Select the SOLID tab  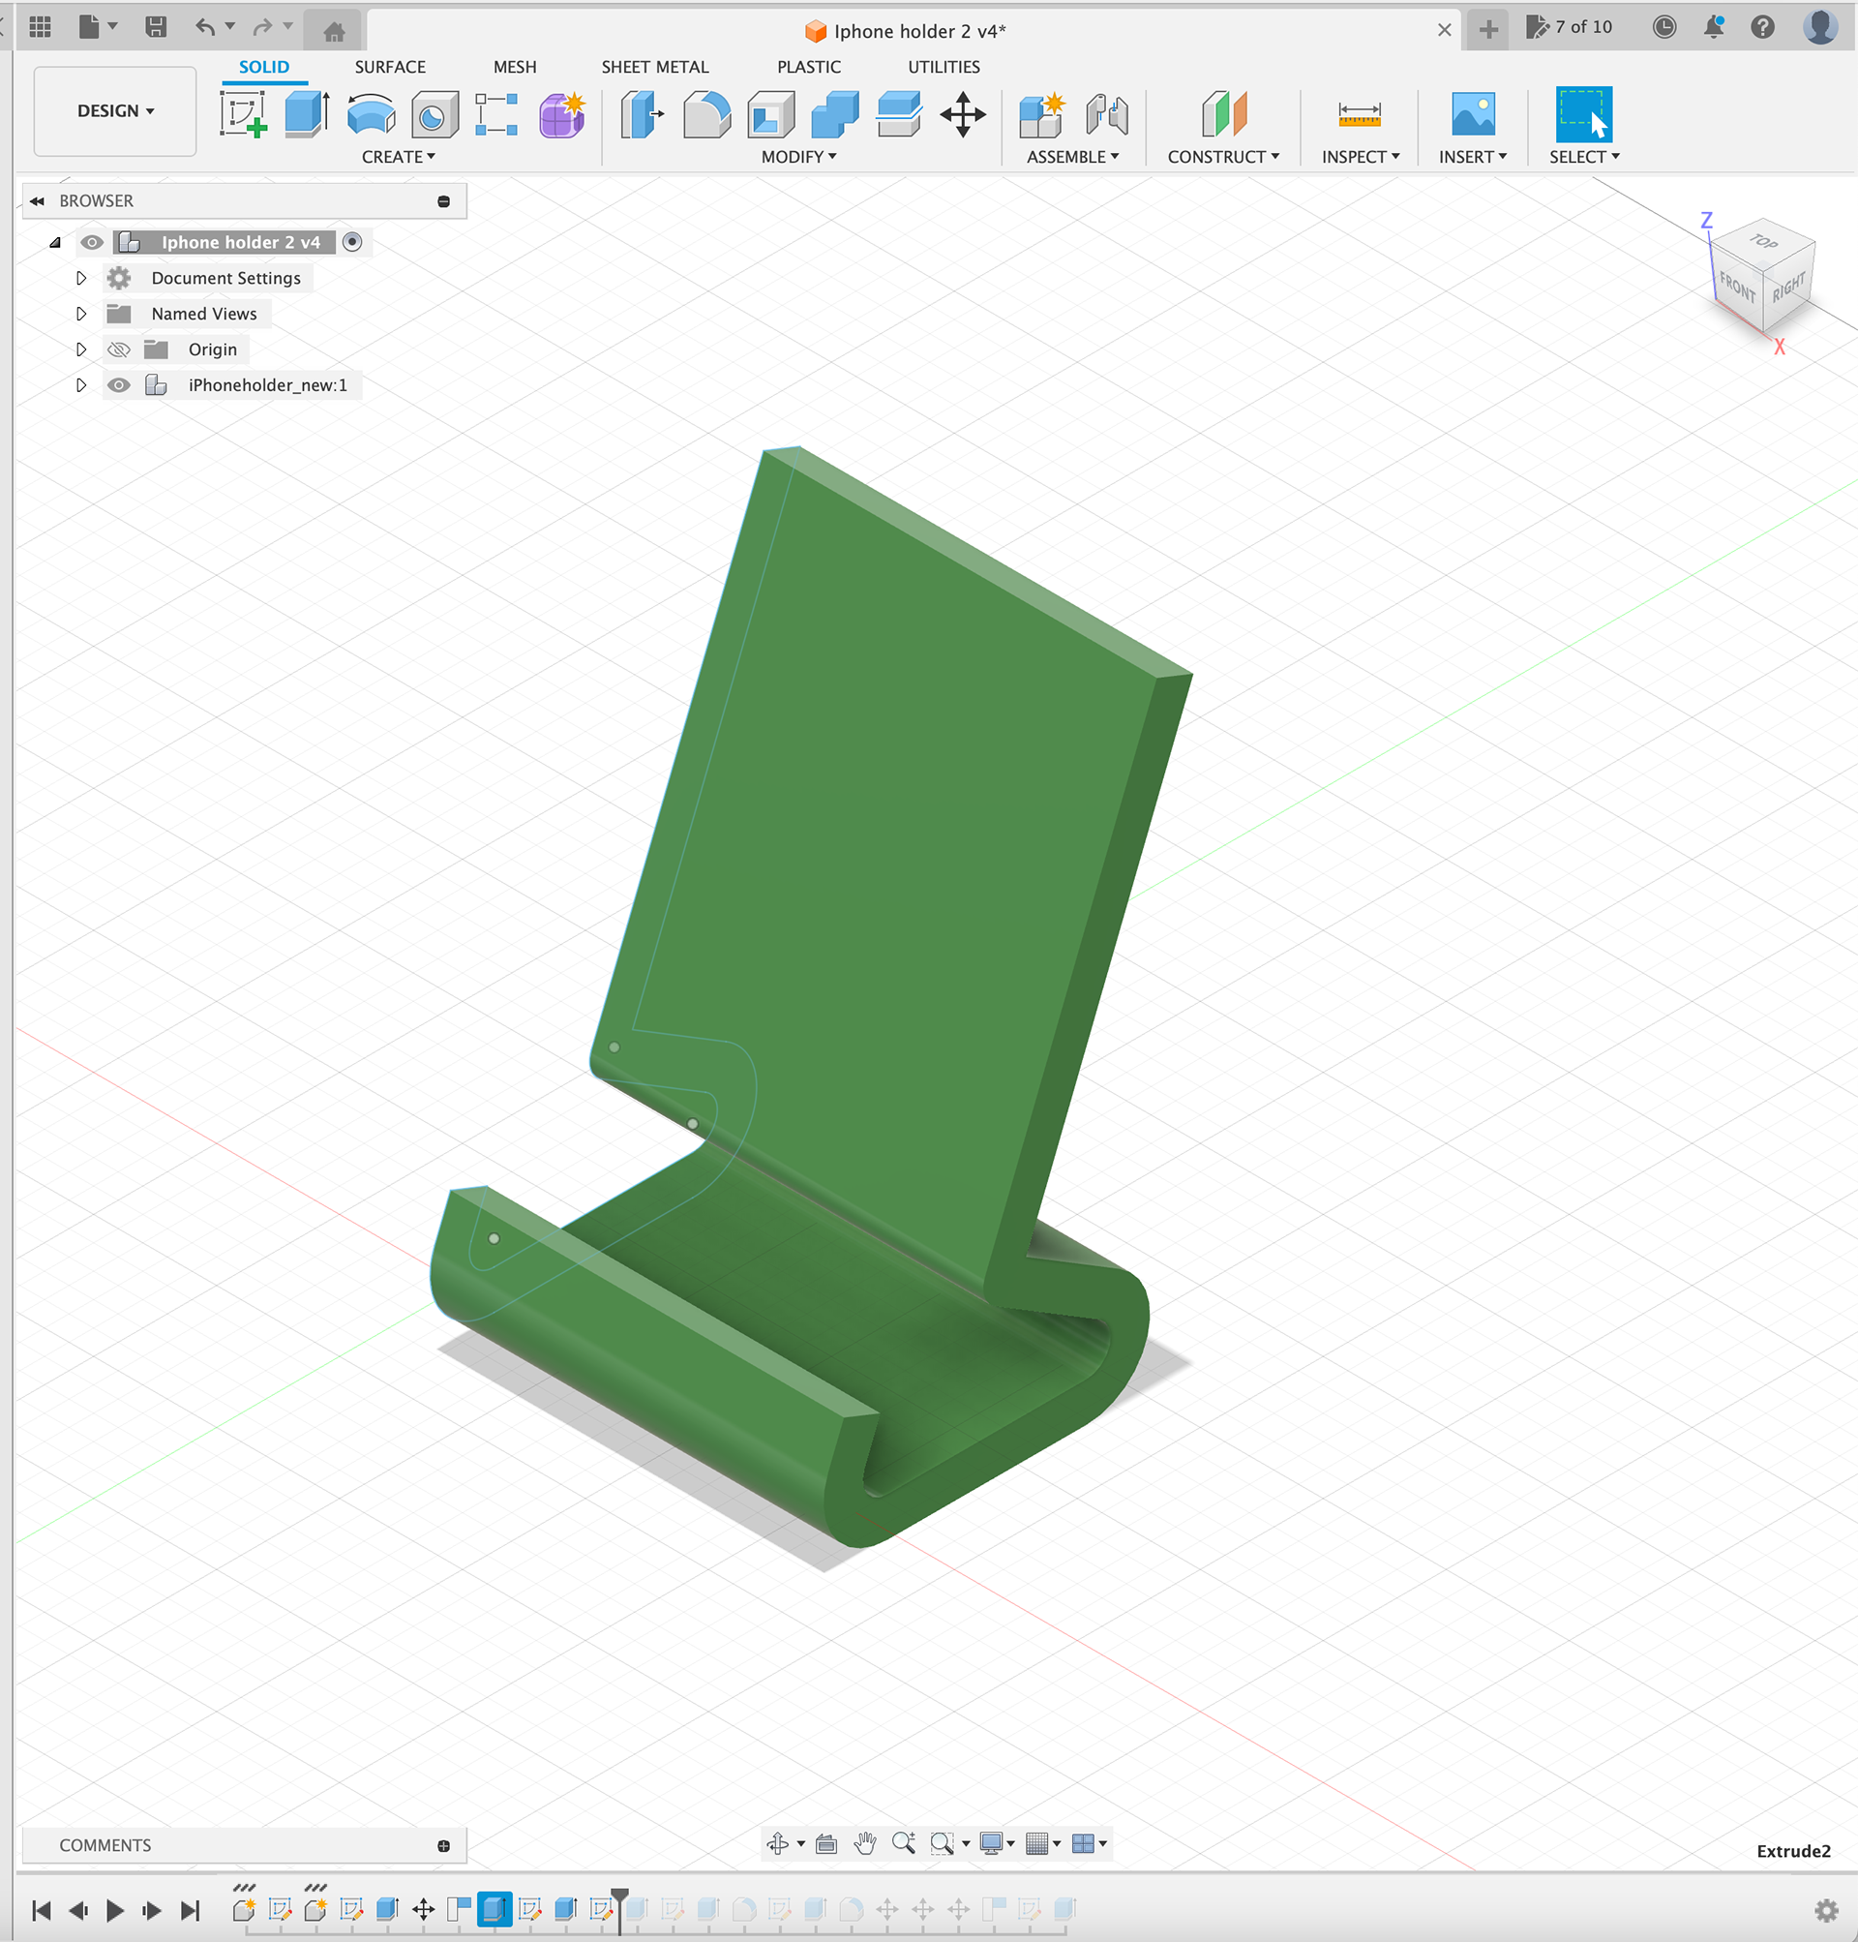263,68
